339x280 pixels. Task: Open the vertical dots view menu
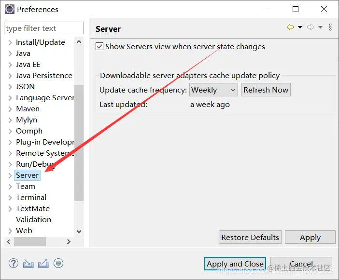tap(330, 27)
